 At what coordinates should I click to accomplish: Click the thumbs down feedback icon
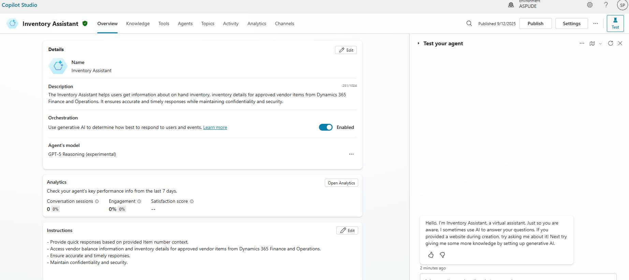tap(442, 255)
